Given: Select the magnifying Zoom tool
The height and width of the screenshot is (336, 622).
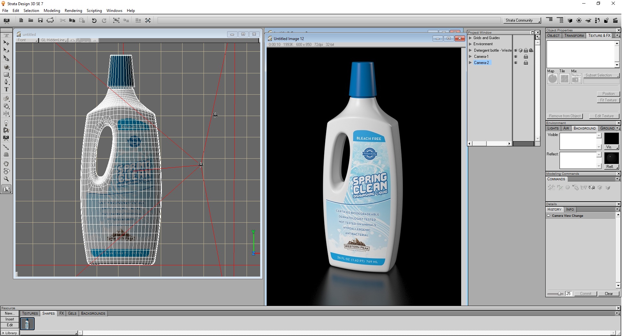Looking at the screenshot, I should tap(6, 179).
